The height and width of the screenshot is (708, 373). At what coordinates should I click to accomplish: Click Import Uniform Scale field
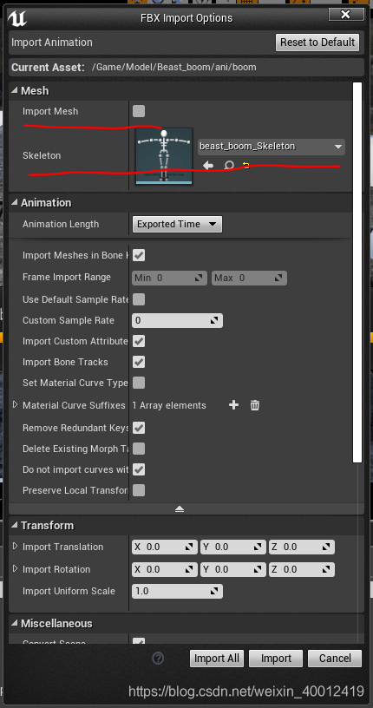[x=178, y=591]
